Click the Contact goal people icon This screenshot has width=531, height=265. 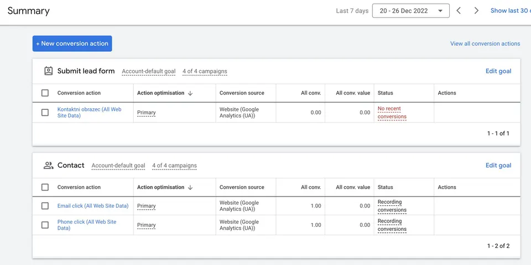pos(49,165)
